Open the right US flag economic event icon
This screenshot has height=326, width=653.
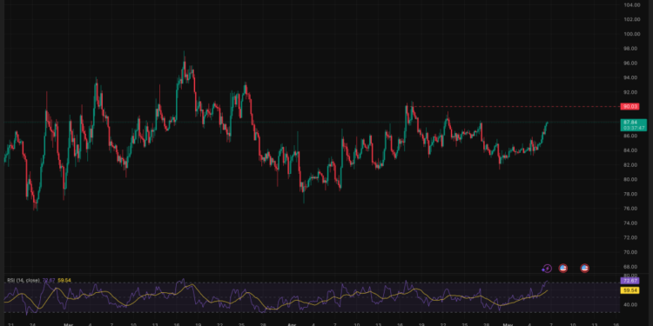584,269
